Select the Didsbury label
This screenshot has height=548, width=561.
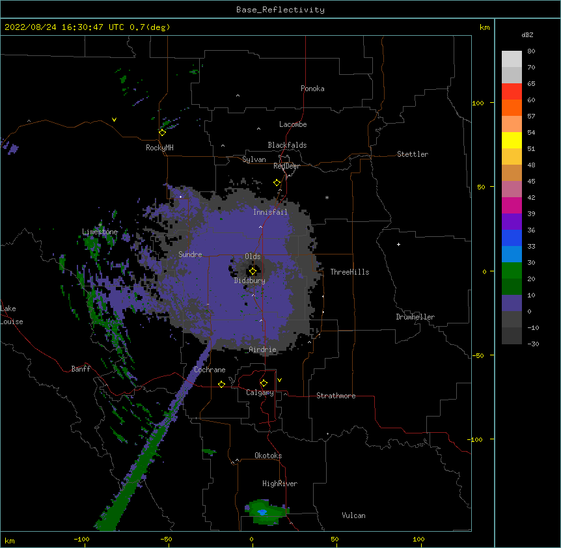point(250,281)
